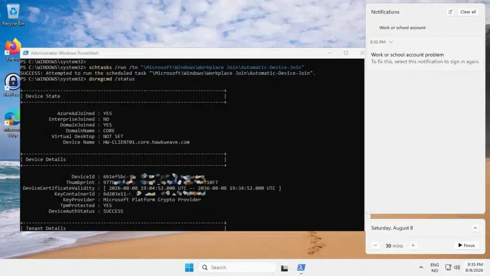Click the network display tray icon
490x276 pixels.
pos(448,267)
